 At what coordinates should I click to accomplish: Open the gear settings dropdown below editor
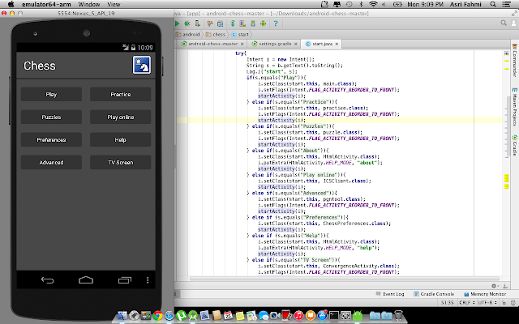point(495,286)
